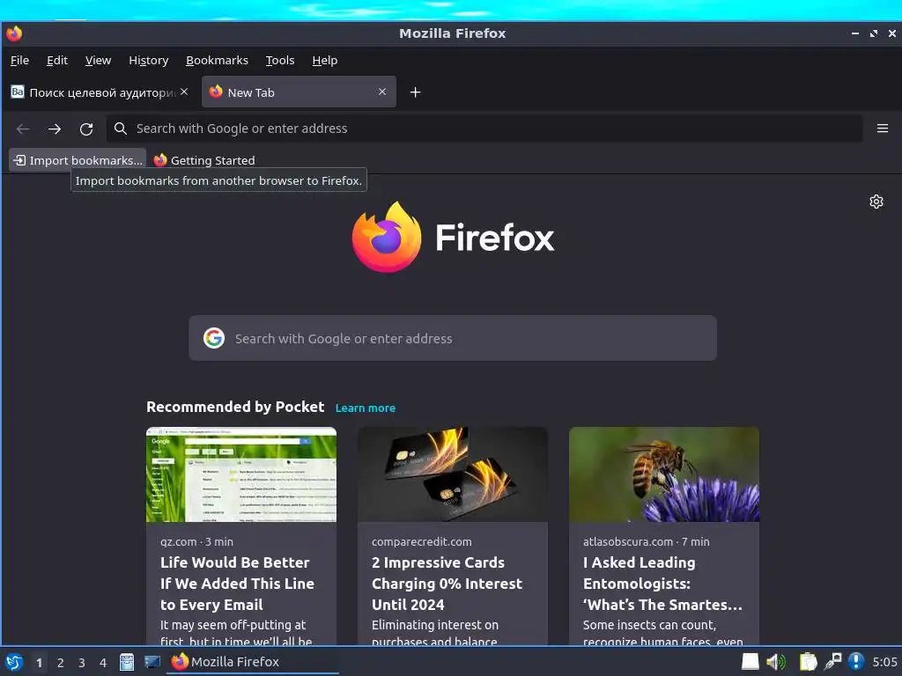Switch to workspace 2
Image resolution: width=902 pixels, height=676 pixels.
(x=61, y=663)
